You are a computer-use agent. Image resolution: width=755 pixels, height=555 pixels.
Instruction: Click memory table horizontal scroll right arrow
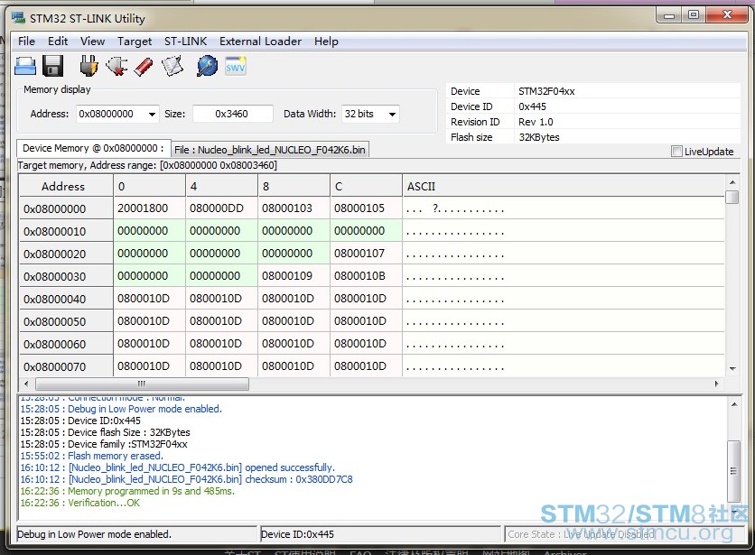716,384
